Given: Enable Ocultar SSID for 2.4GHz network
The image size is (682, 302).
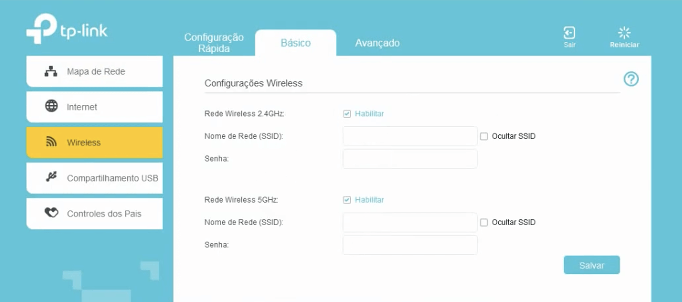Looking at the screenshot, I should coord(484,136).
